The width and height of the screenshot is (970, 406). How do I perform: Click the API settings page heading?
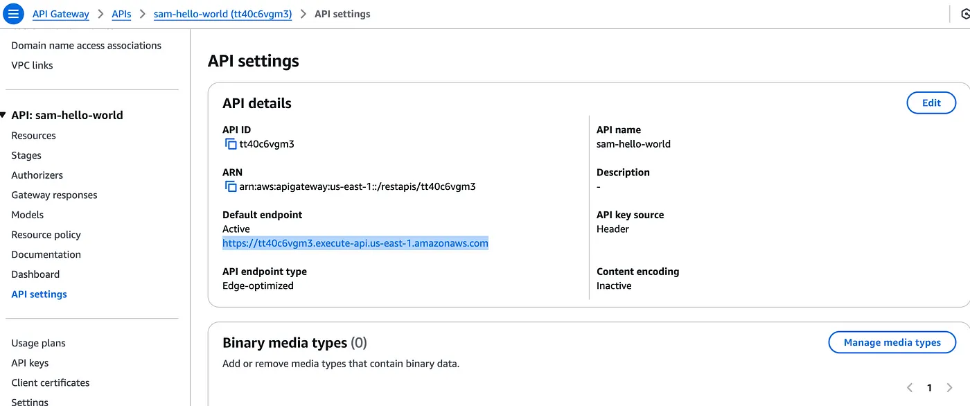coord(254,61)
